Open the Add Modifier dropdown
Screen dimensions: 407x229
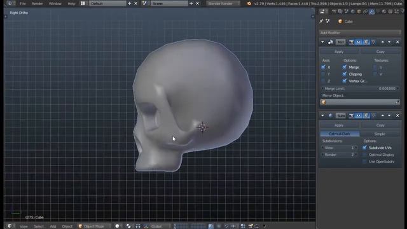[x=359, y=32]
